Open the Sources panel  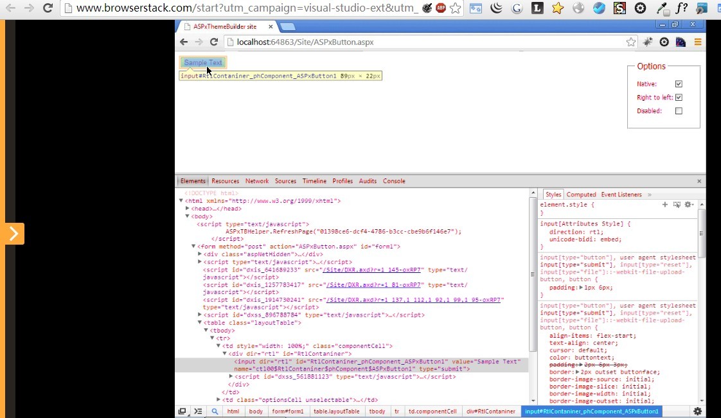pos(285,181)
